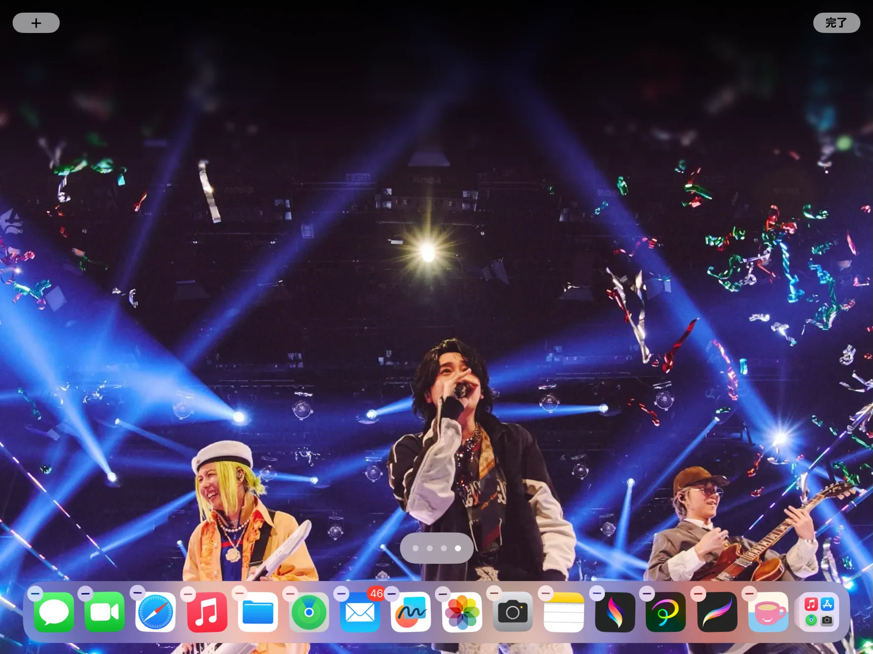
Task: Launch the Find My app in the dock
Action: (309, 612)
